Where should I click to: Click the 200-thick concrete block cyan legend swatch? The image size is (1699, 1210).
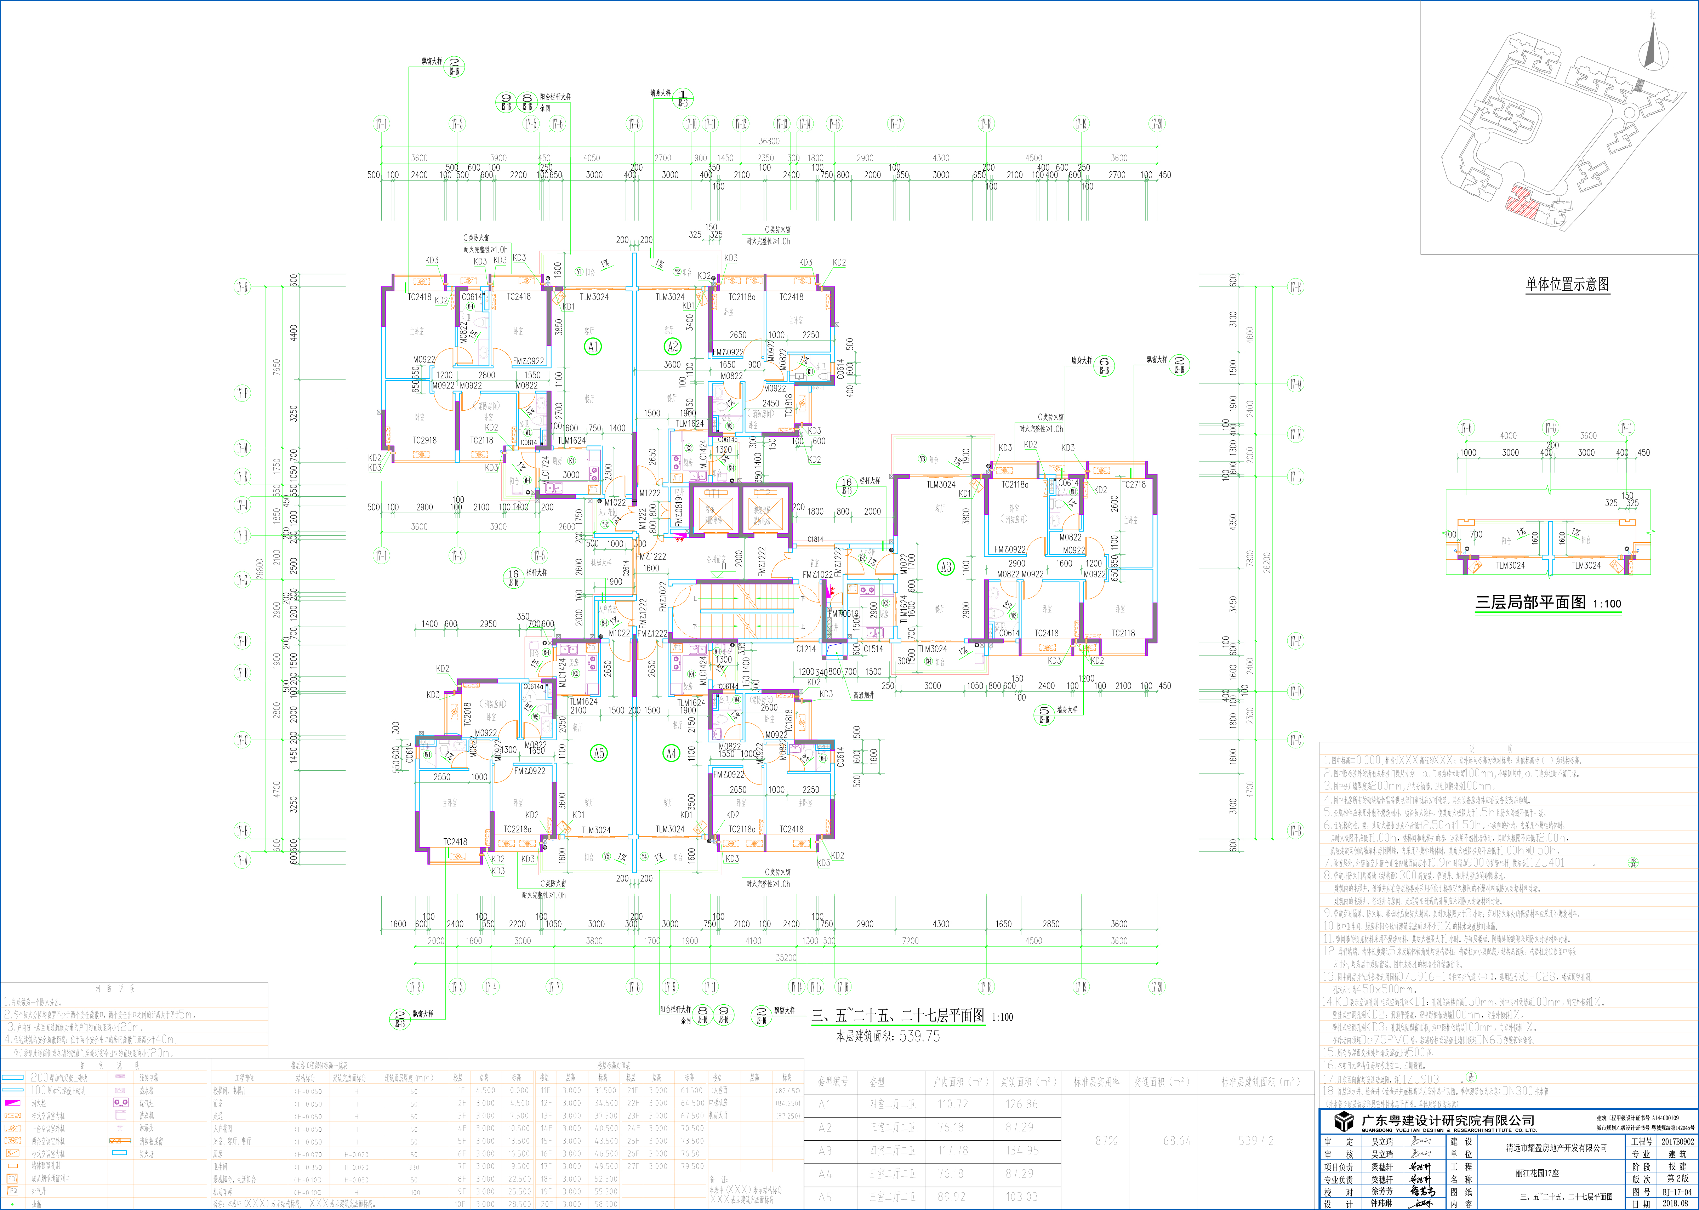point(13,1077)
